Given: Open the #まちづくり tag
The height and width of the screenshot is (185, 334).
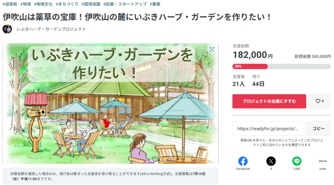Looking at the screenshot, I should (66, 4).
